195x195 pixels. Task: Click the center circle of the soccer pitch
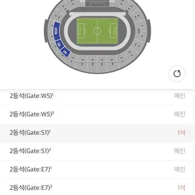point(97,31)
